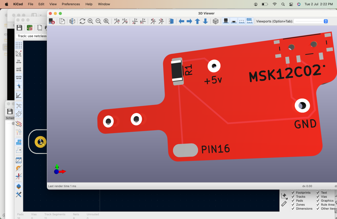Rotate X counterclockwise in 3D Viewer
Screen dimensions: 337x219
[x=125, y=21]
